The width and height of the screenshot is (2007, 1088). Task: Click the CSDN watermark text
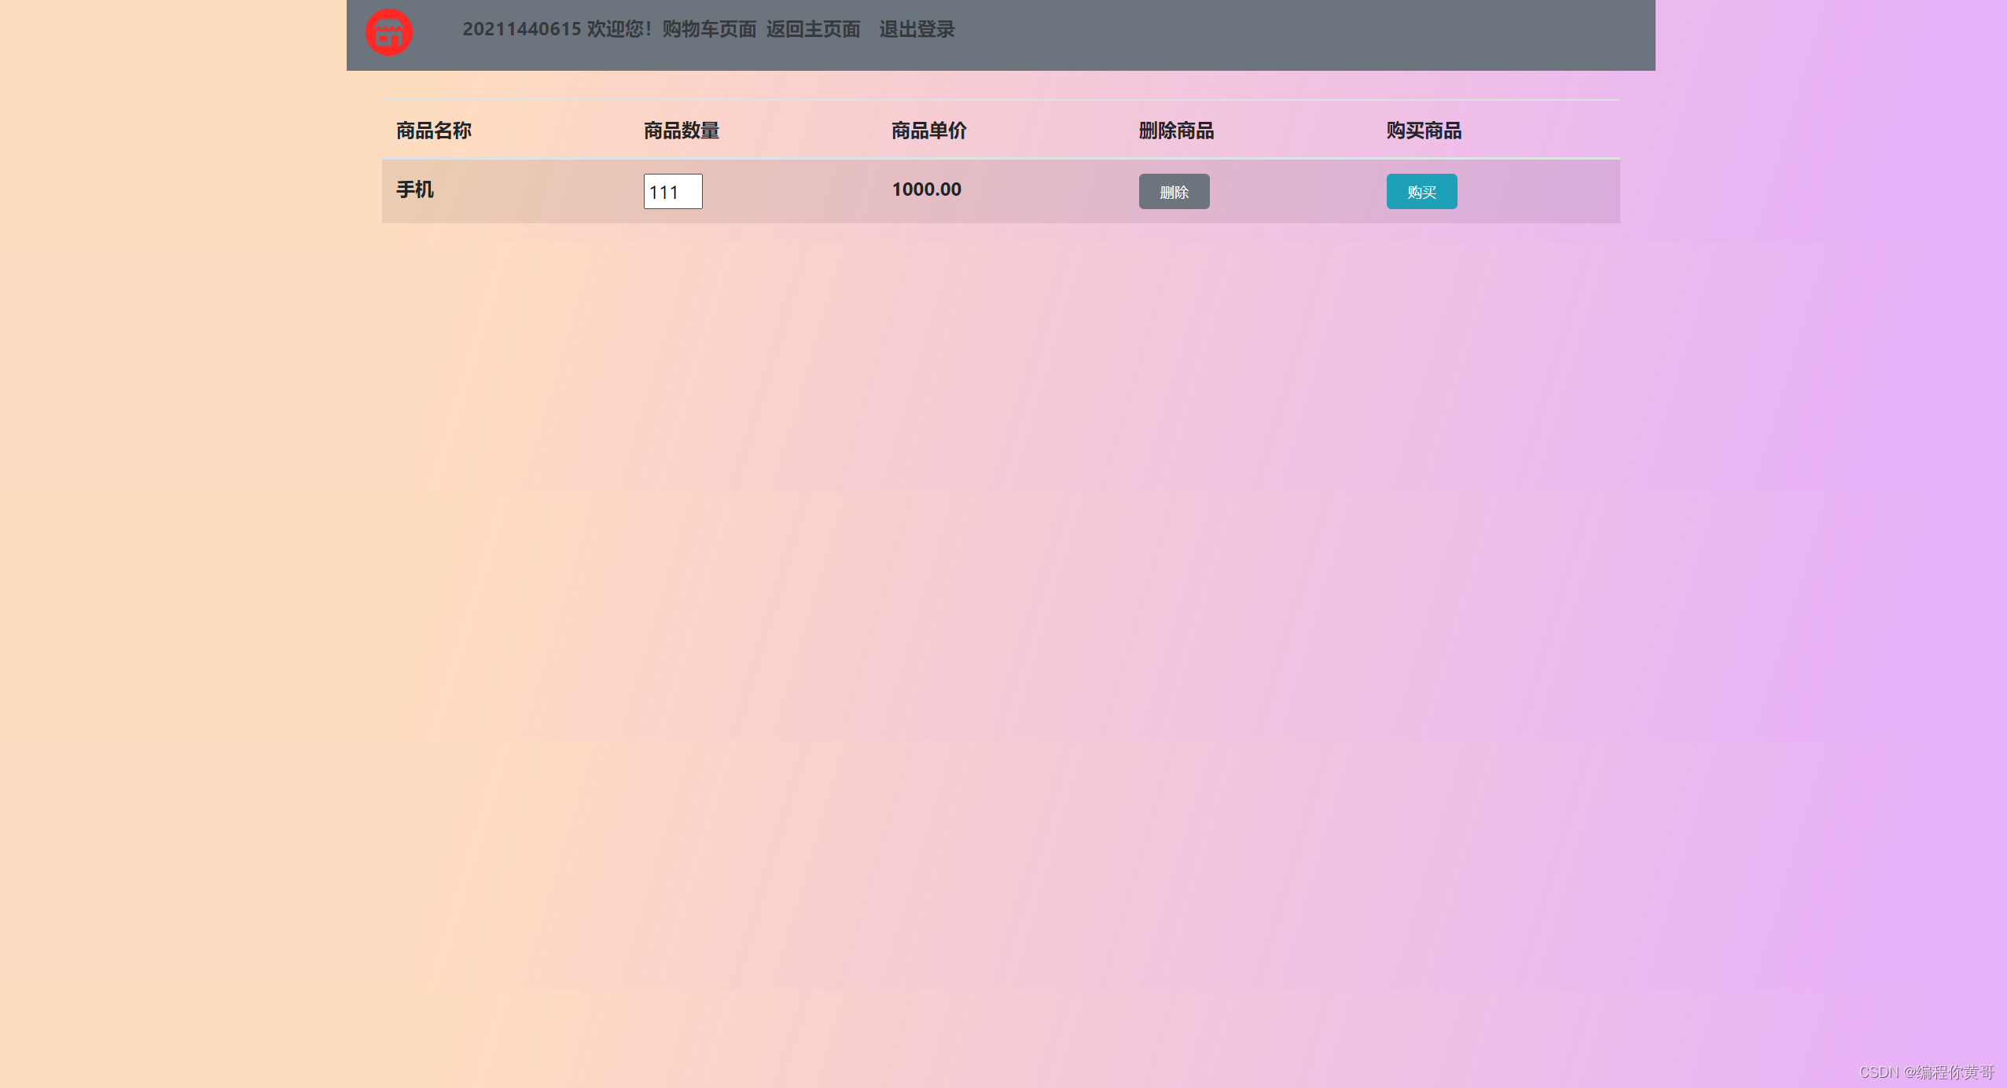pos(1925,1072)
